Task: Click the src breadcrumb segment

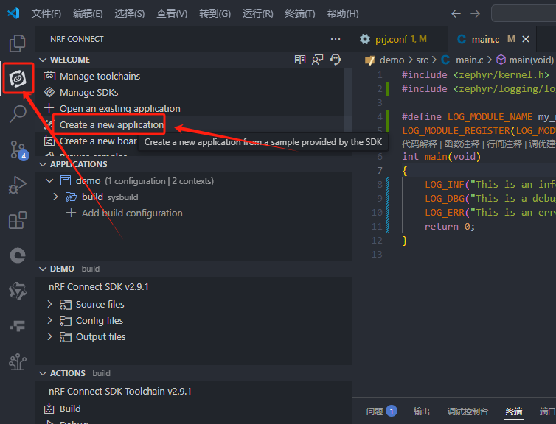Action: (422, 60)
